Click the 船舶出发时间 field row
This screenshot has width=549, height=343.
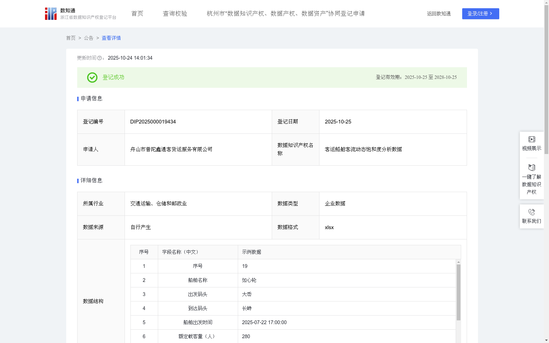coord(293,322)
